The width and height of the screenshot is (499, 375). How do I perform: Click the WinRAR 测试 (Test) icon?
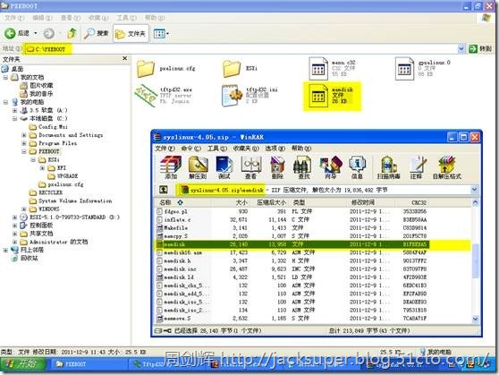(x=224, y=167)
